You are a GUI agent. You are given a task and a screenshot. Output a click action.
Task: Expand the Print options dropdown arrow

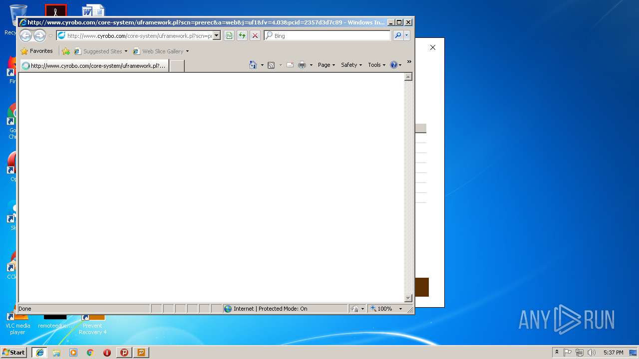311,65
